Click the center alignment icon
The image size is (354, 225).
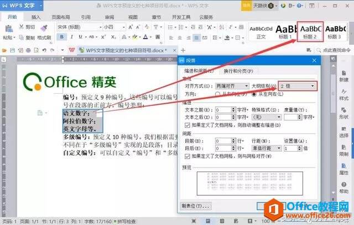tap(180, 38)
